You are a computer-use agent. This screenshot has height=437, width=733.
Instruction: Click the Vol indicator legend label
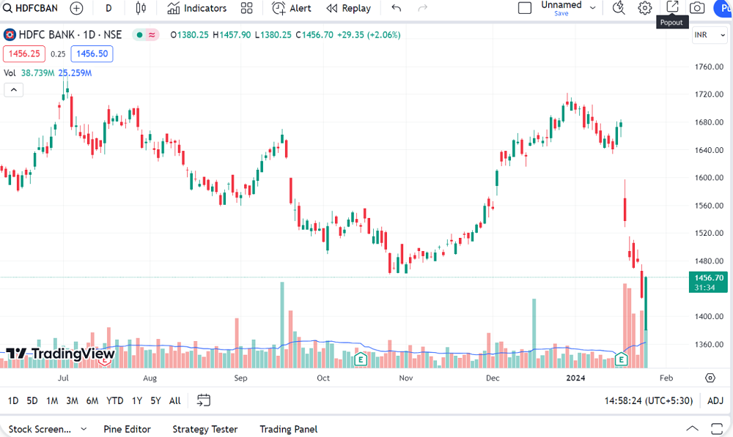[10, 73]
